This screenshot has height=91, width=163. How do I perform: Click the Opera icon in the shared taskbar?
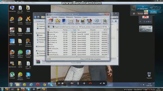coord(38,84)
